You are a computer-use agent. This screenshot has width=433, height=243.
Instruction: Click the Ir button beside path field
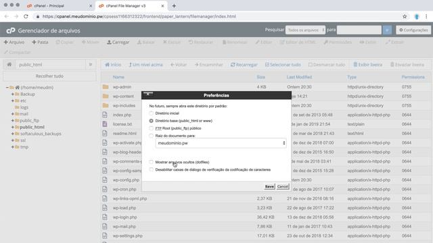[91, 65]
